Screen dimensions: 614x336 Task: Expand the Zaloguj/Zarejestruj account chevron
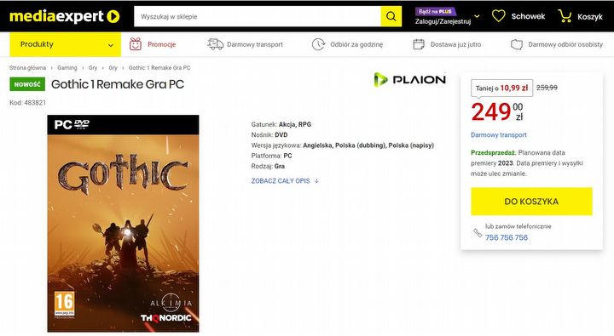[477, 16]
